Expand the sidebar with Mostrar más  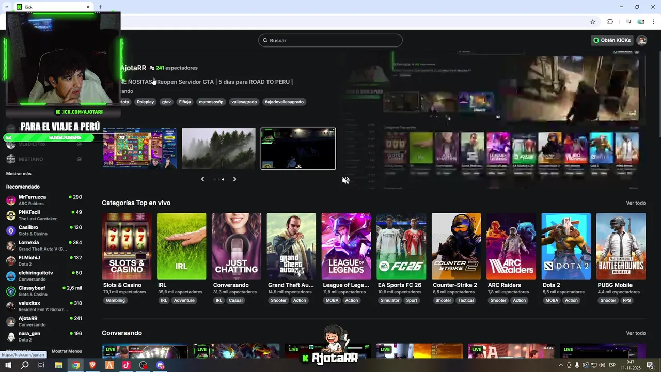click(19, 174)
